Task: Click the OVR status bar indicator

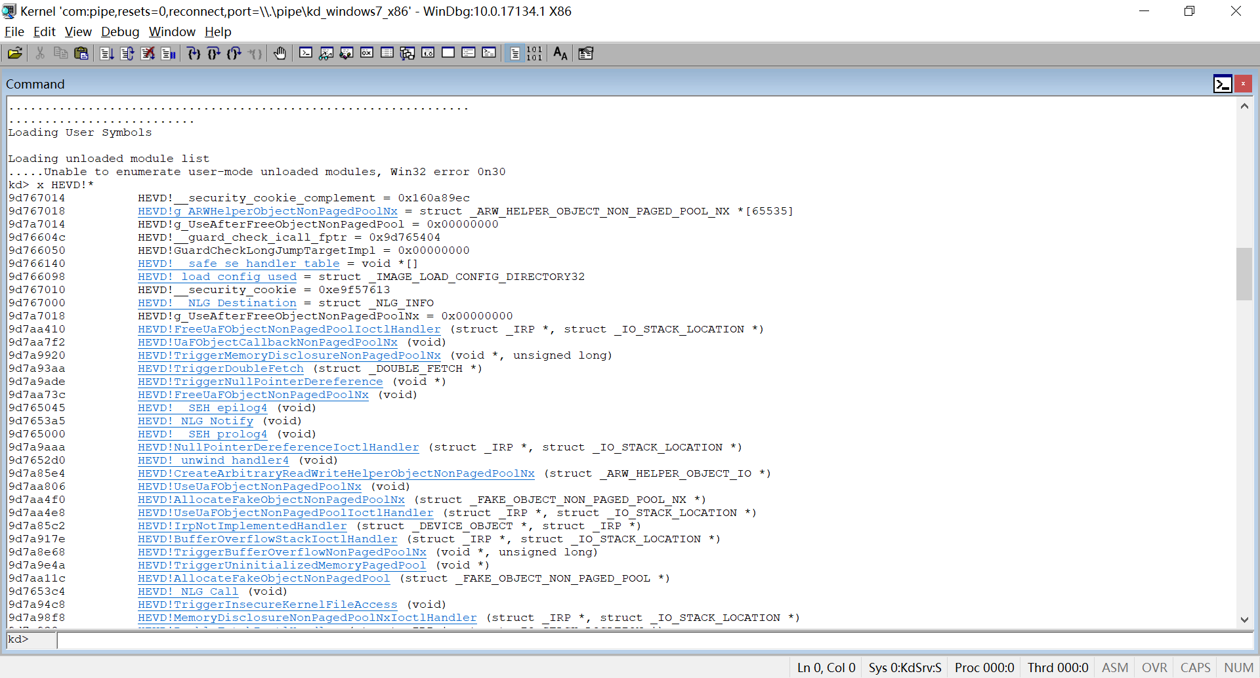Action: pos(1154,668)
